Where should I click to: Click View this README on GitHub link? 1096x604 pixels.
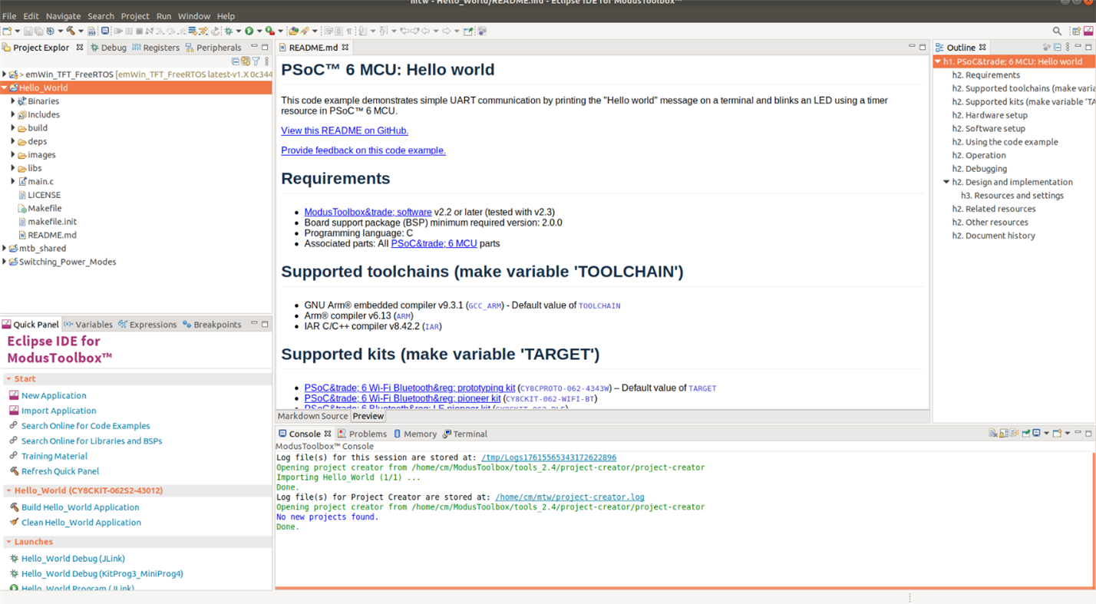tap(345, 130)
